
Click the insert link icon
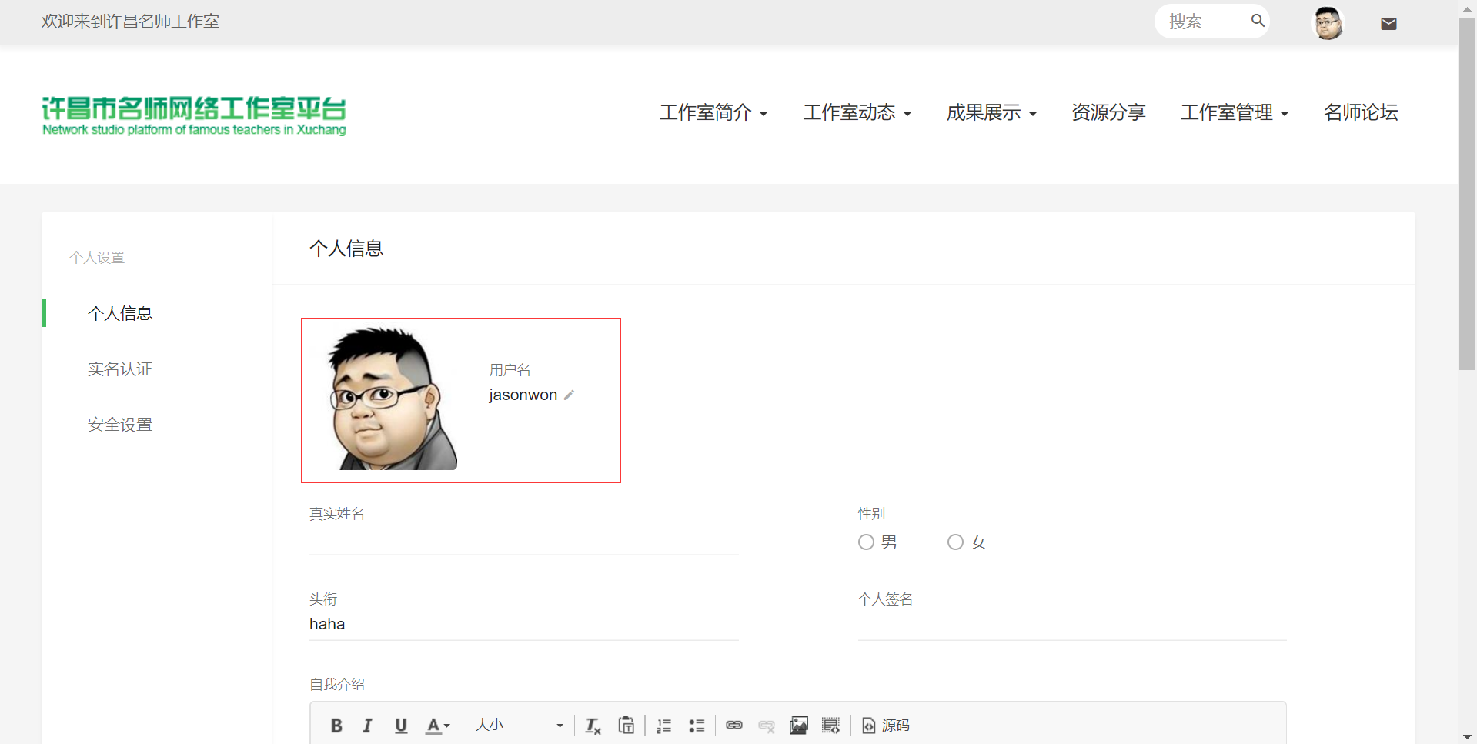click(734, 726)
